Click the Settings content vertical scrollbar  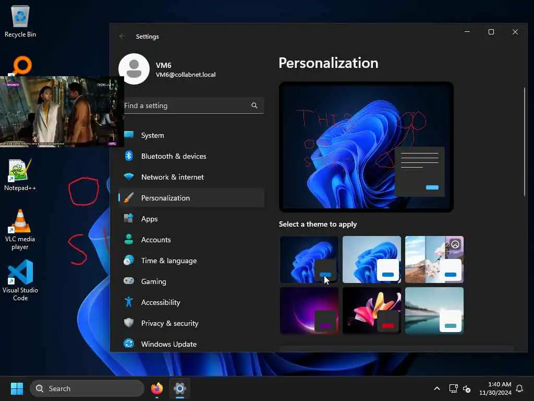pyautogui.click(x=525, y=141)
